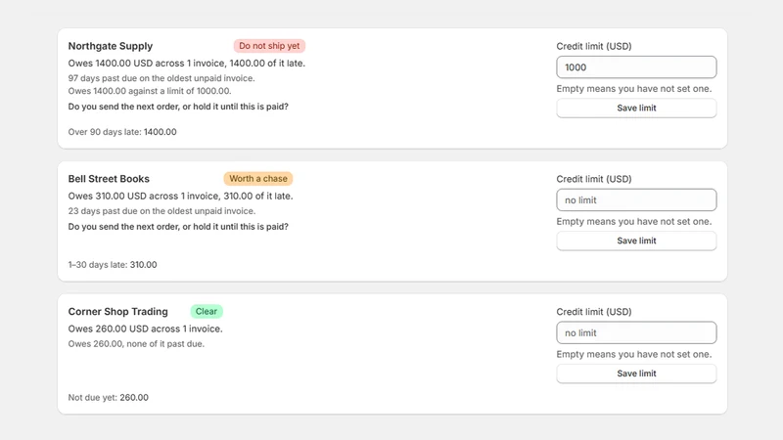Click Northgate's 'Empty means you have not set one' hint

[x=634, y=89]
